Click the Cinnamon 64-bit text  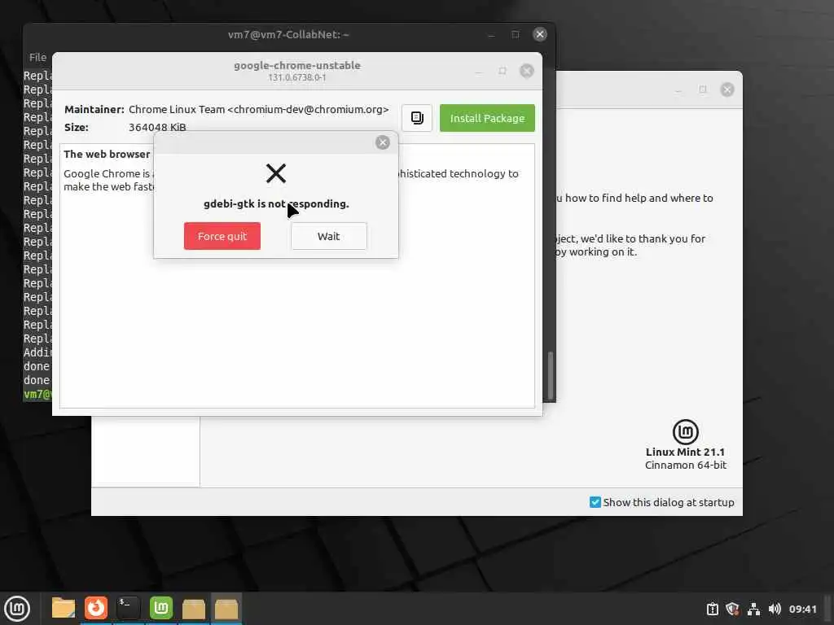tap(686, 465)
